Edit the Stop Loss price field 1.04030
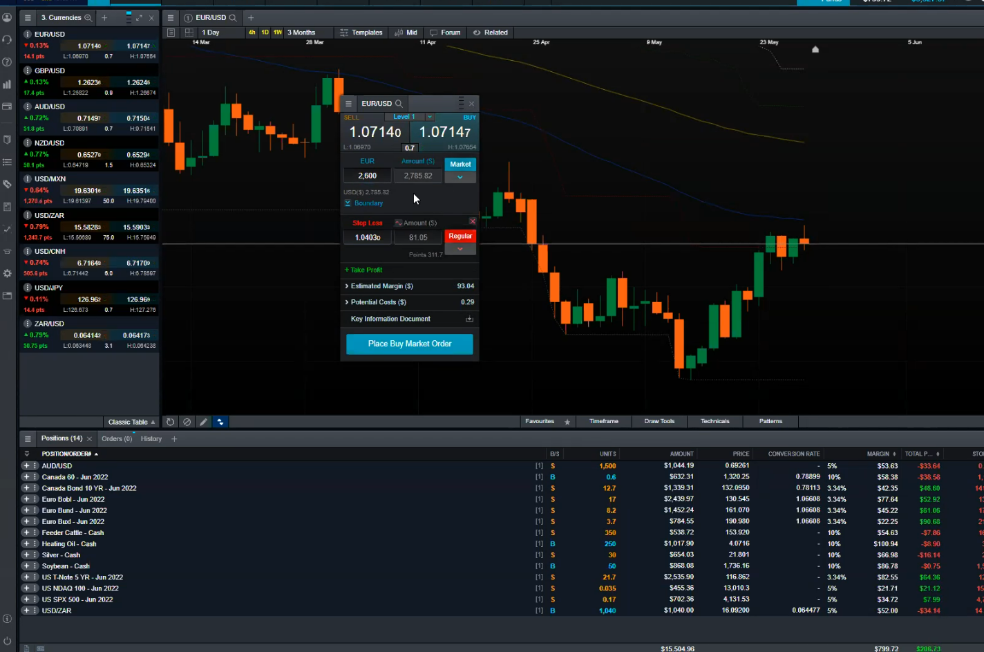 pos(368,237)
